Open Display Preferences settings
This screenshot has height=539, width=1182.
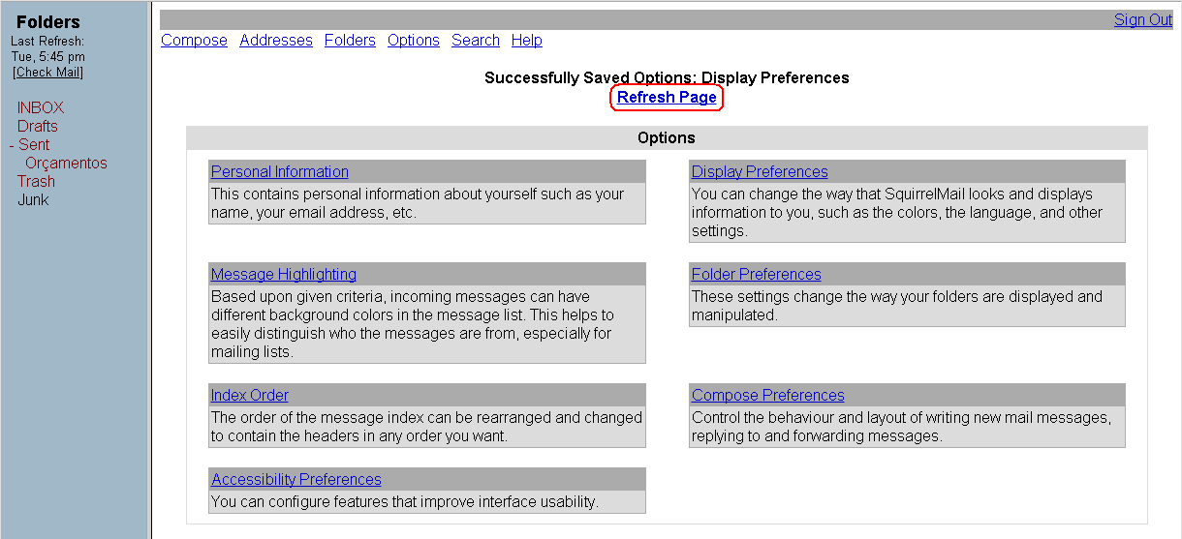coord(760,171)
